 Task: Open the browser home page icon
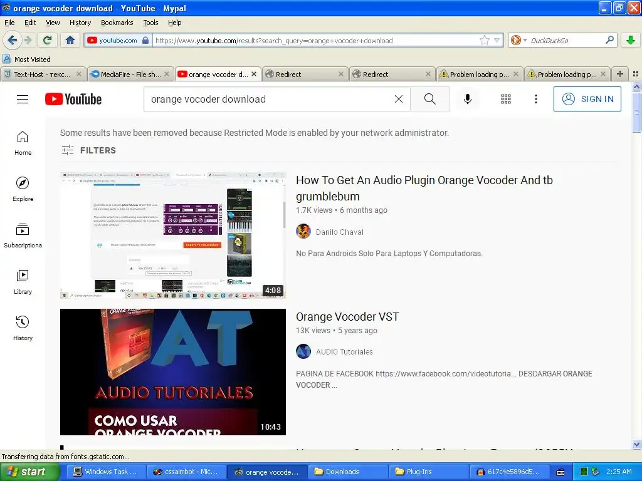point(70,40)
